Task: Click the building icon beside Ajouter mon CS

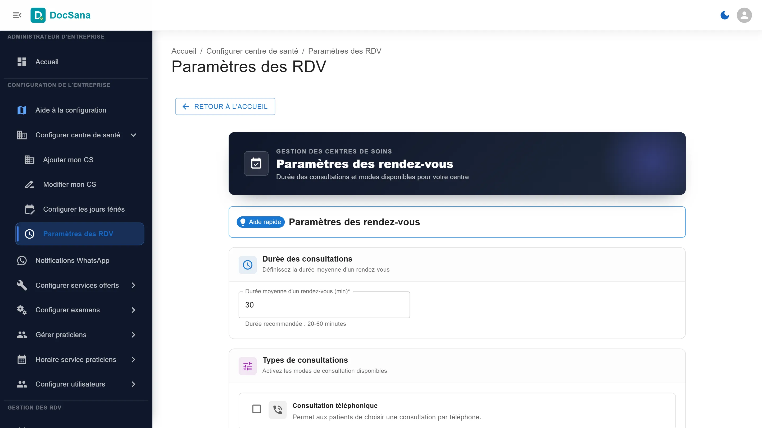Action: pyautogui.click(x=30, y=160)
